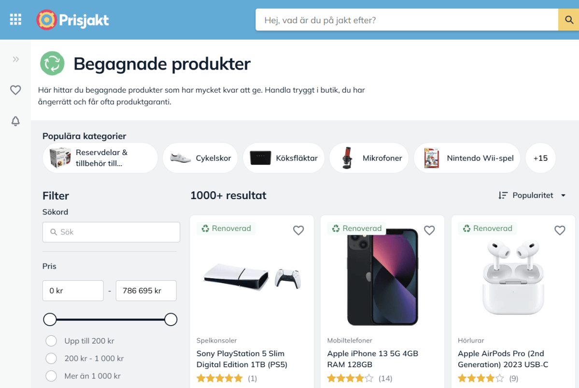Add iPhone 13 to favorites with heart
This screenshot has width=579, height=388.
429,230
